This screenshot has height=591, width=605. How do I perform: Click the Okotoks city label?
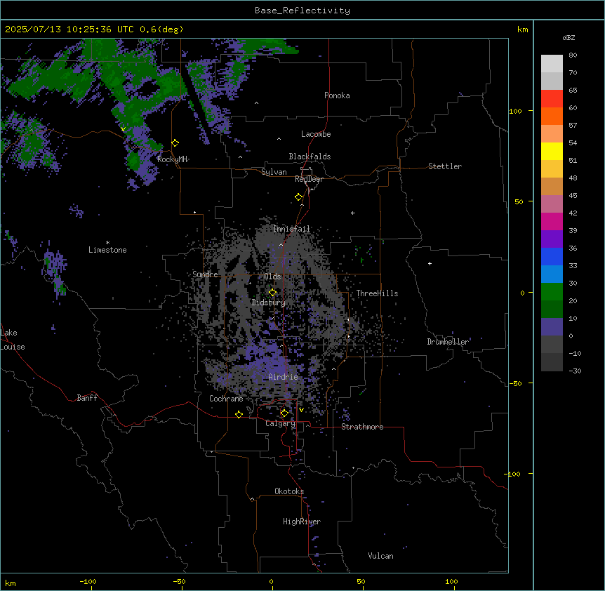click(x=289, y=491)
